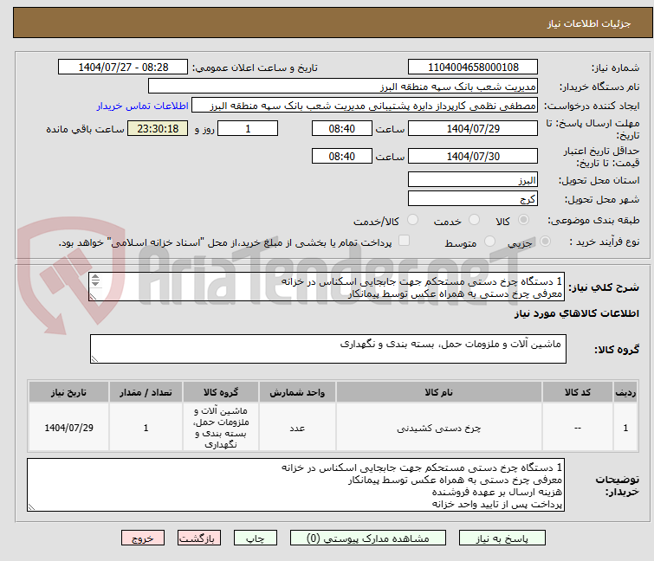Click the شهر محل تحویل field کرج
Image resolution: width=654 pixels, height=561 pixels.
pos(473,198)
